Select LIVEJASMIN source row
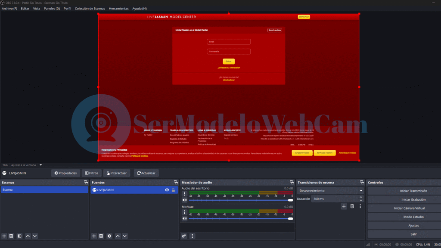This screenshot has height=248, width=441. [134, 190]
